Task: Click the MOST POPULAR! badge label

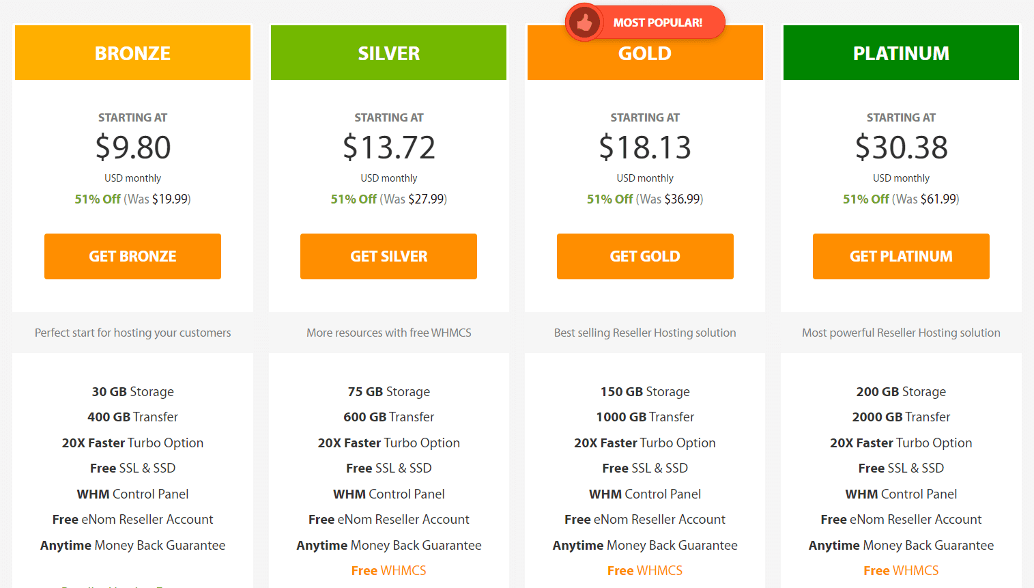Action: point(657,23)
